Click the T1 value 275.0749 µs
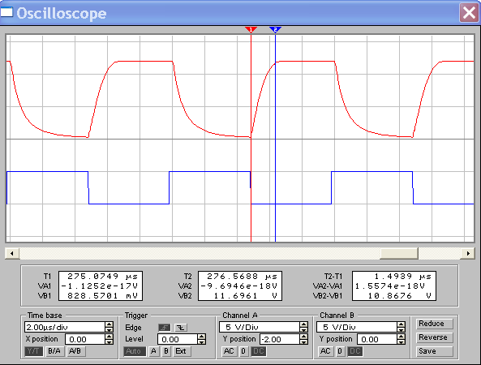Screen dimensions: 481x365 pos(102,277)
